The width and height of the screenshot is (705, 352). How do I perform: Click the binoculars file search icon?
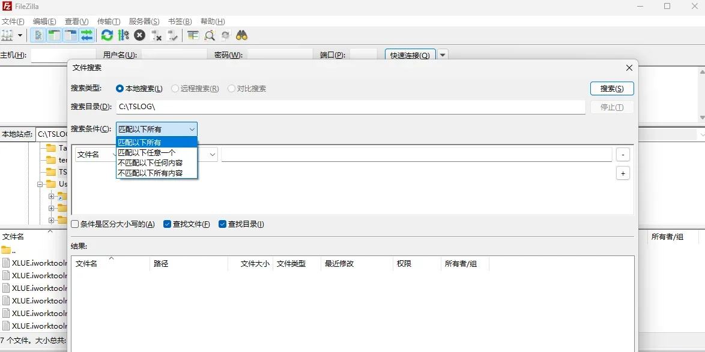coord(242,35)
